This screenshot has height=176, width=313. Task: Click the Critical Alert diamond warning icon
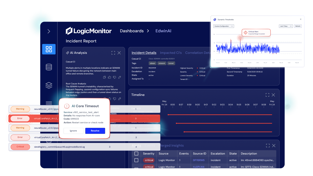246,33
